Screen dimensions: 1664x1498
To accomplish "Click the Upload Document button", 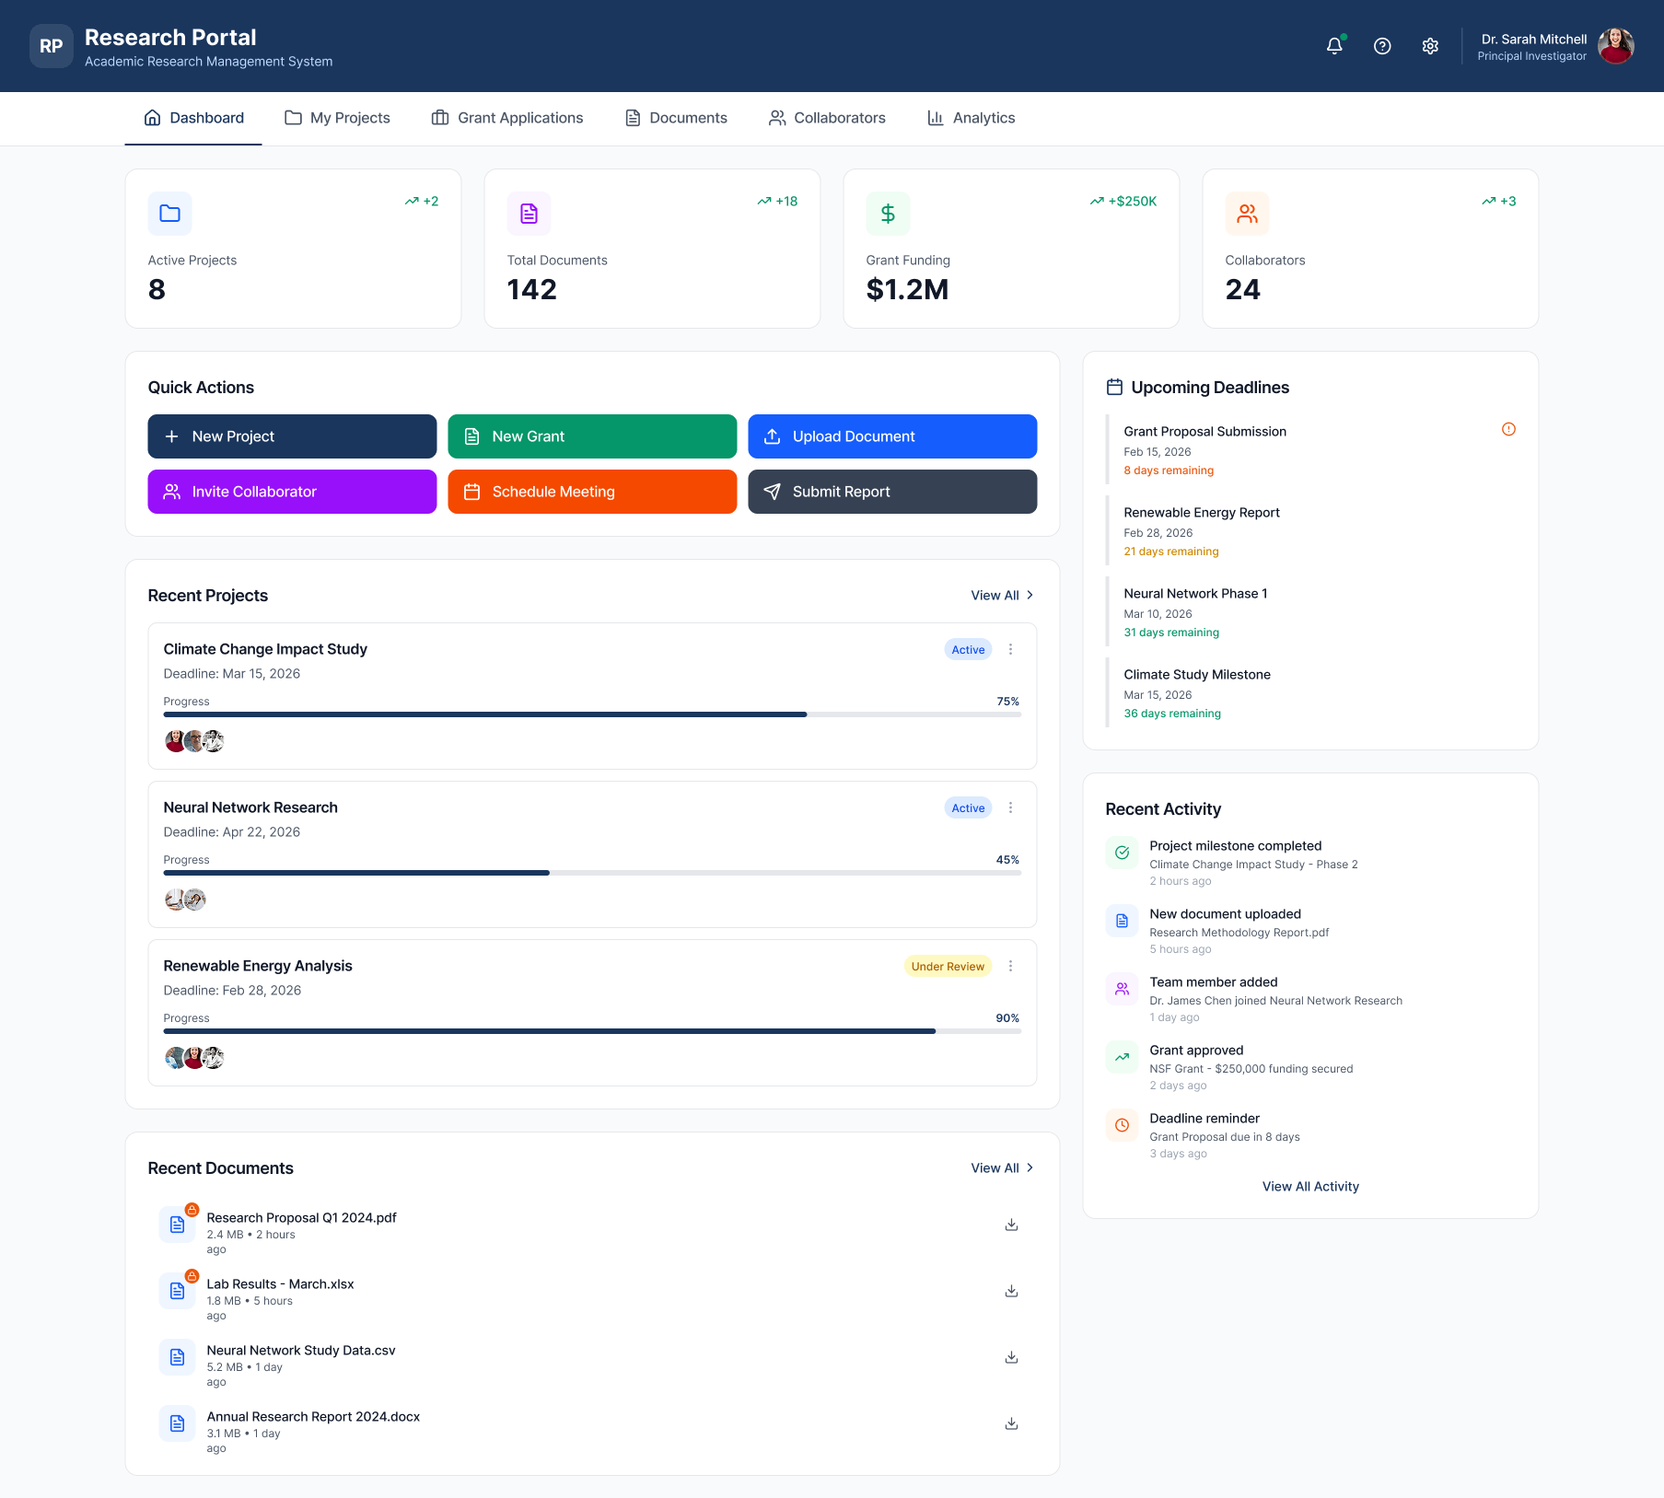I will (891, 436).
